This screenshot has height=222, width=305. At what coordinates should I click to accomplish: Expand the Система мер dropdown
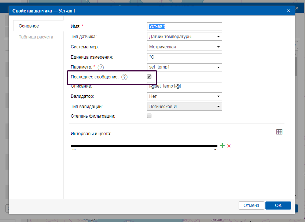tap(184, 47)
